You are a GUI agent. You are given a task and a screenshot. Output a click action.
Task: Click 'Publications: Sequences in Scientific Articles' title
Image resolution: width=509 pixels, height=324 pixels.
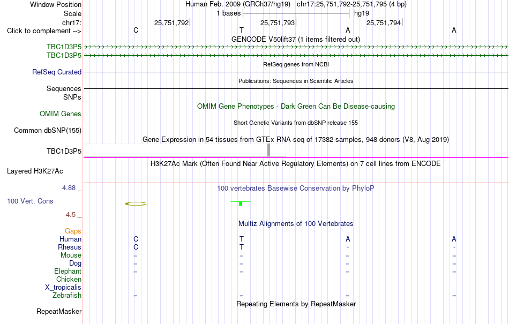pos(296,81)
